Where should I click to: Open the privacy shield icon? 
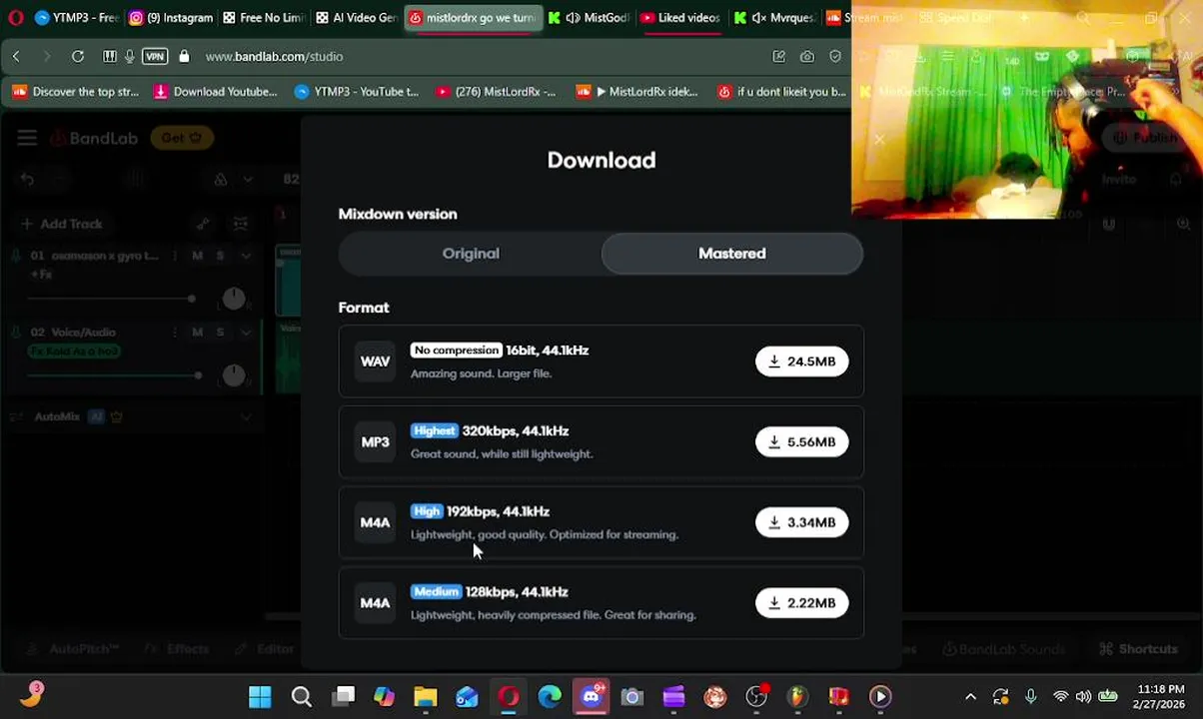point(835,57)
